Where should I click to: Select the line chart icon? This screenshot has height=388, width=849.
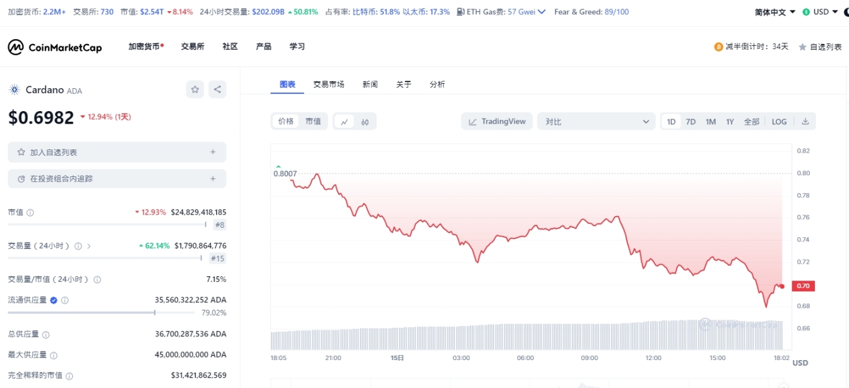pyautogui.click(x=344, y=122)
